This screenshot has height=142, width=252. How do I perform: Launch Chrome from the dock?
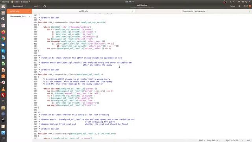[3, 38]
